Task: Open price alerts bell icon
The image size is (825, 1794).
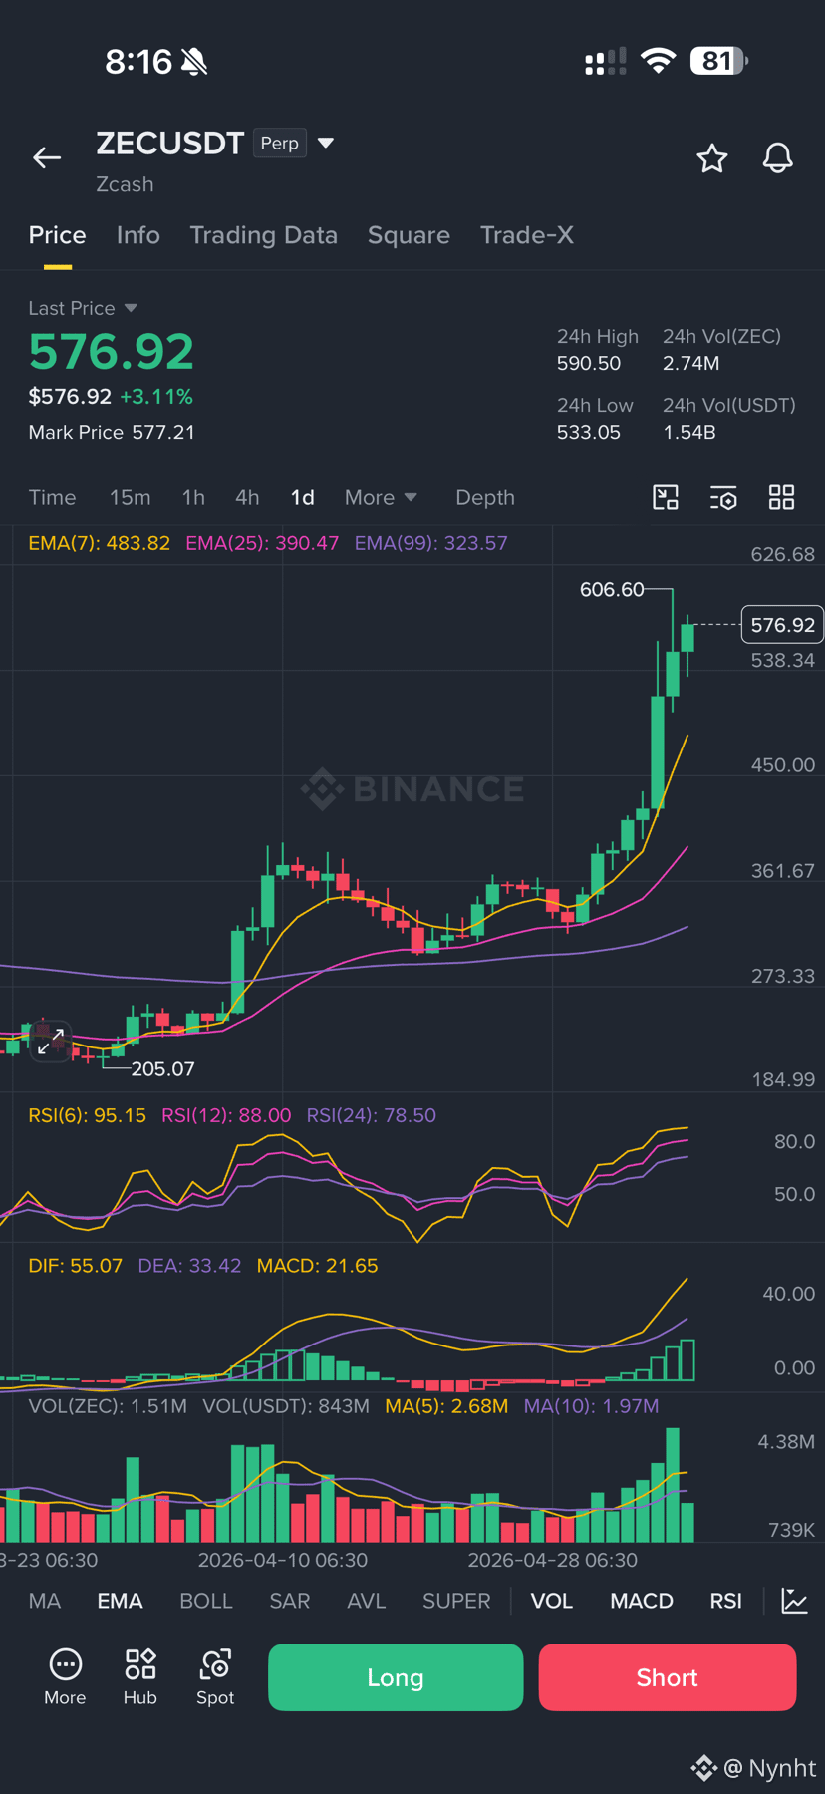Action: pos(777,157)
